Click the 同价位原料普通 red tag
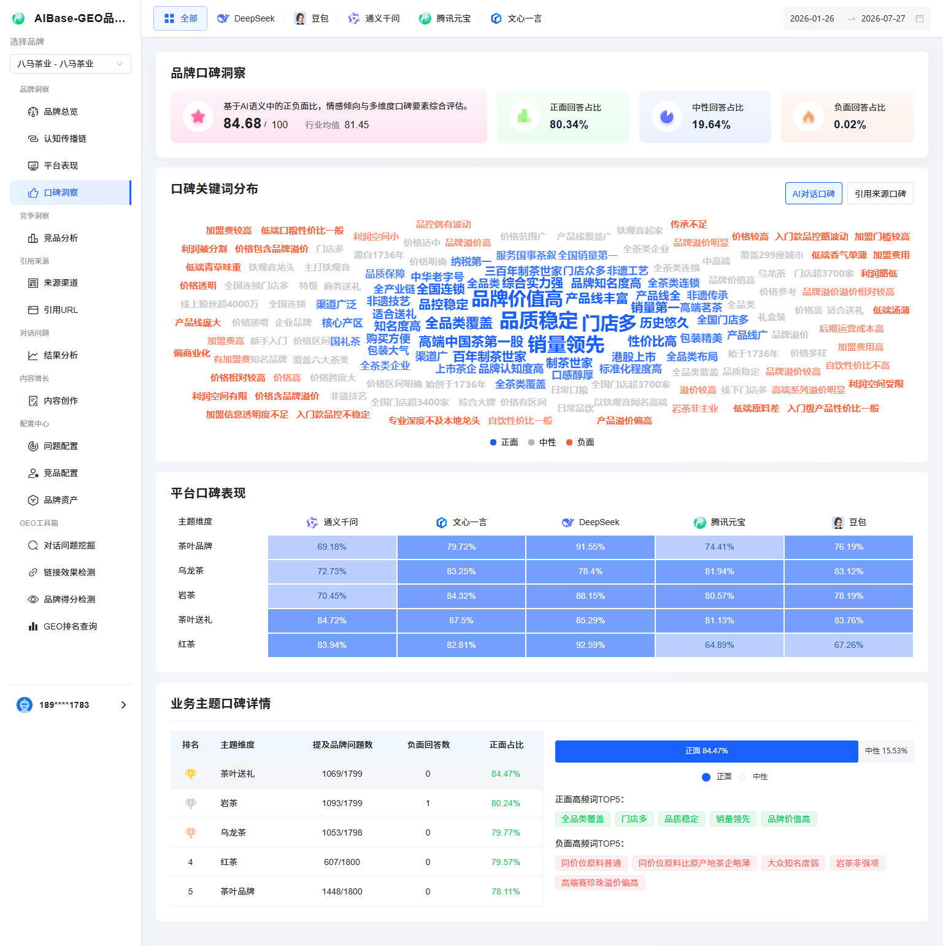The image size is (943, 946). click(591, 863)
